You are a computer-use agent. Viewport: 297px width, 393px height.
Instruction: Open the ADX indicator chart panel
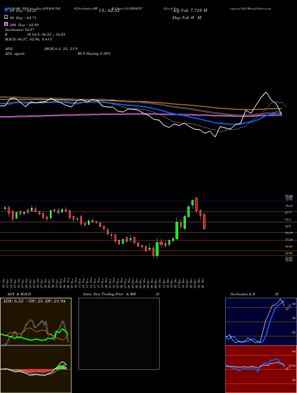click(x=36, y=322)
